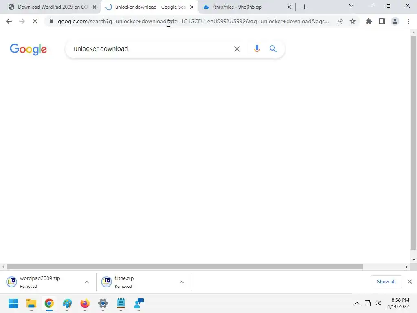
Task: Expand fishe.zip download options chevron
Action: pos(182,282)
